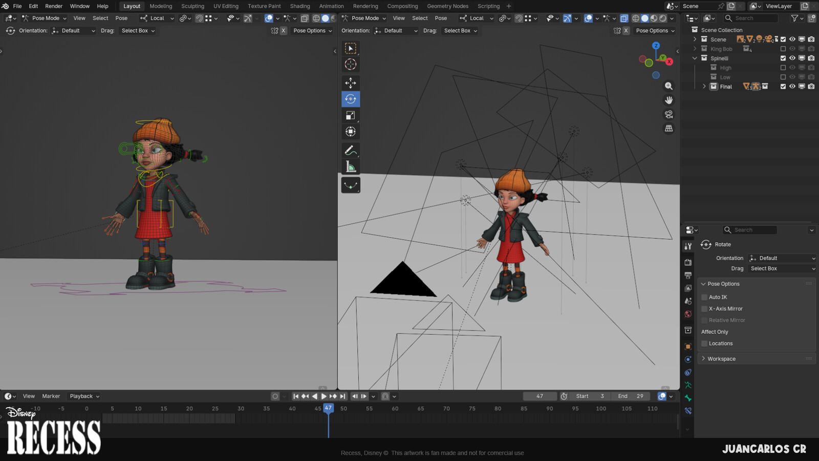The height and width of the screenshot is (461, 819).
Task: Hide the Spinelli collection in viewport
Action: [x=792, y=58]
